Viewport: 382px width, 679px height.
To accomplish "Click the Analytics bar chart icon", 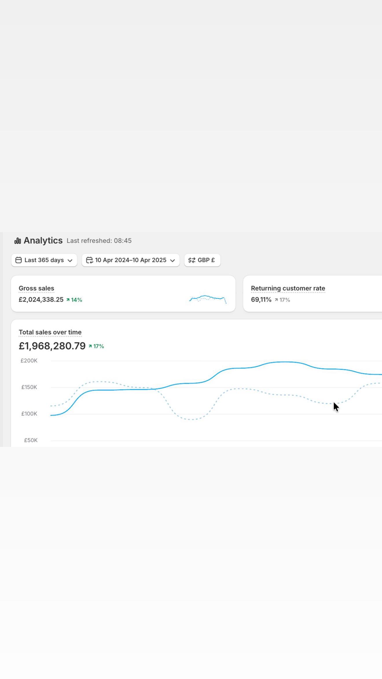I will pyautogui.click(x=18, y=241).
